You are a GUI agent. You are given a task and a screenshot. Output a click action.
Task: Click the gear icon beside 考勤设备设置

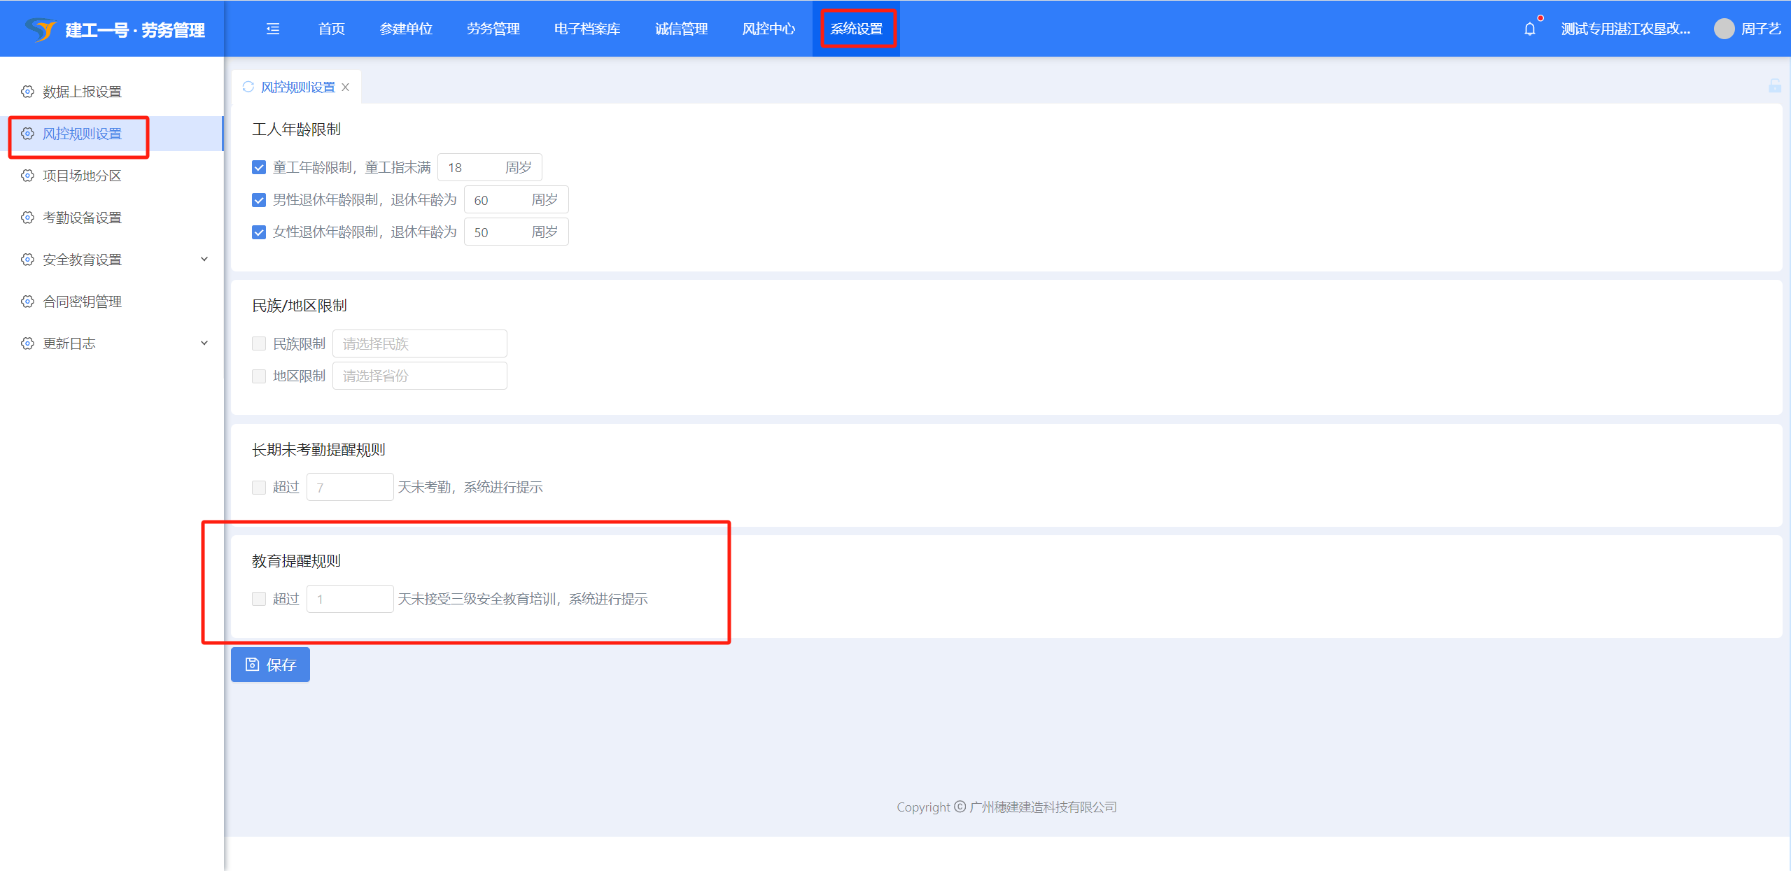click(x=27, y=218)
